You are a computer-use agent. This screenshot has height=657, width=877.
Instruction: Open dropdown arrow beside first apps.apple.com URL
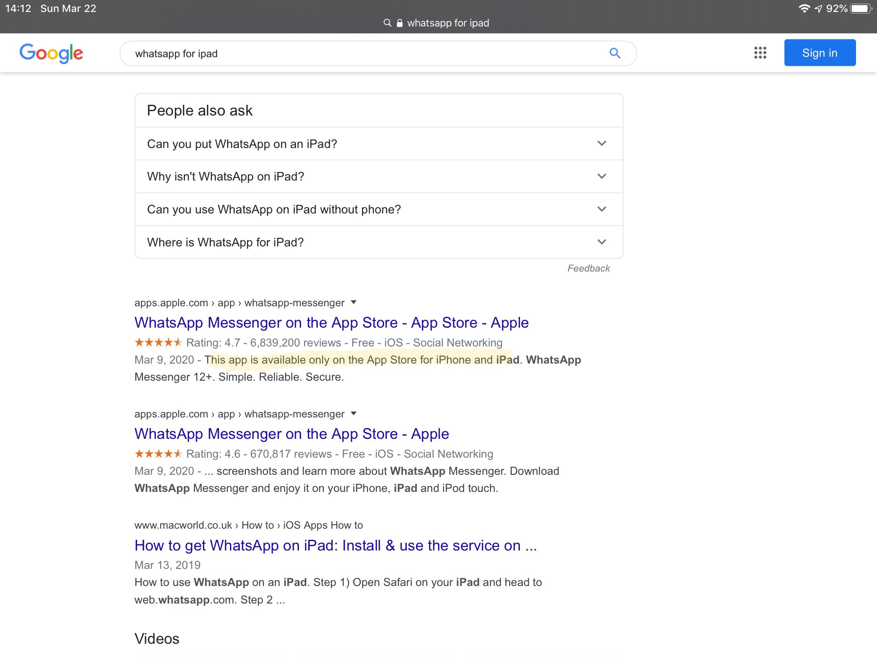pyautogui.click(x=354, y=302)
